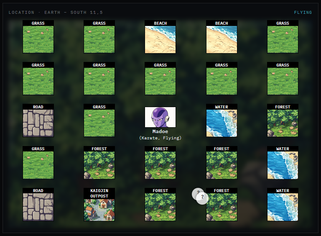
Task: Select Beach tile two rows above Madoe
Action: coord(160,37)
